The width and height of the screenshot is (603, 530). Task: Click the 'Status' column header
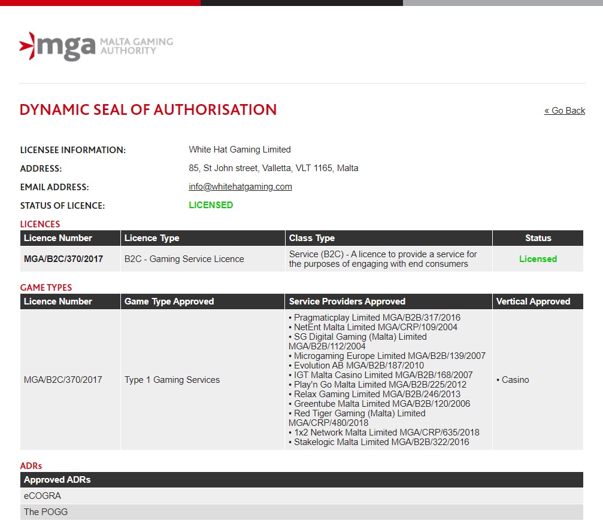pyautogui.click(x=538, y=238)
